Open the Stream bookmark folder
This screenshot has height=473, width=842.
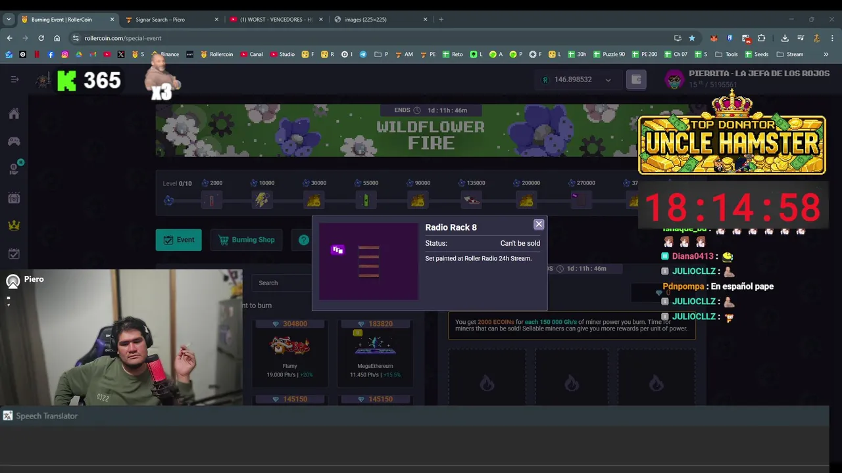[x=790, y=54]
